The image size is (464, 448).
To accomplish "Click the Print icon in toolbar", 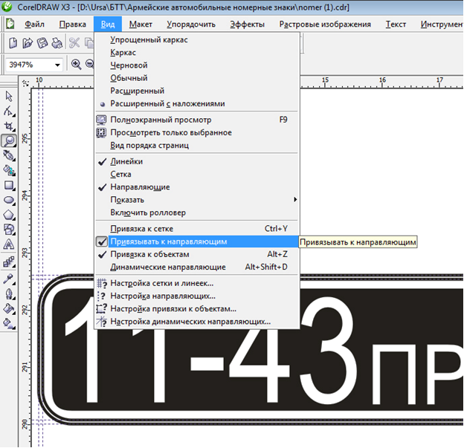I will pyautogui.click(x=57, y=43).
